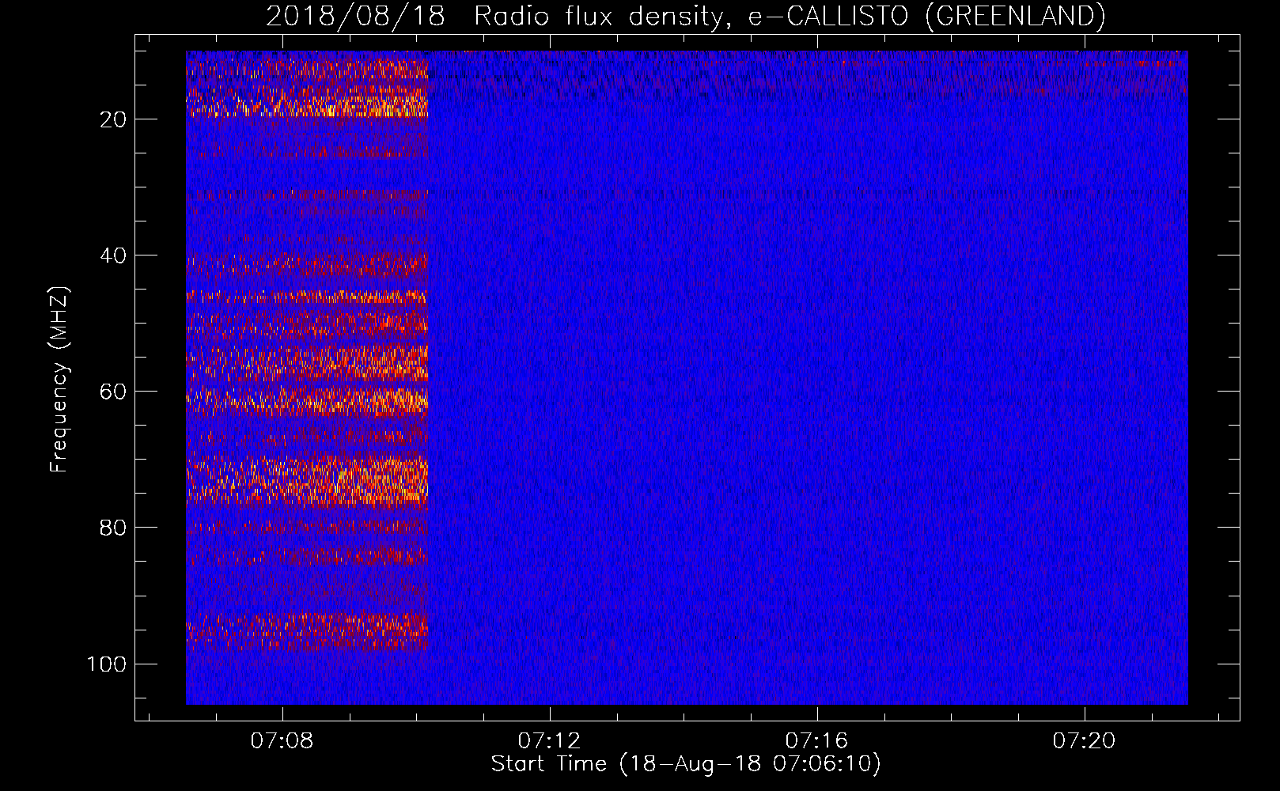The width and height of the screenshot is (1280, 791).
Task: Click the 07:16 time tick label
Action: tap(816, 741)
